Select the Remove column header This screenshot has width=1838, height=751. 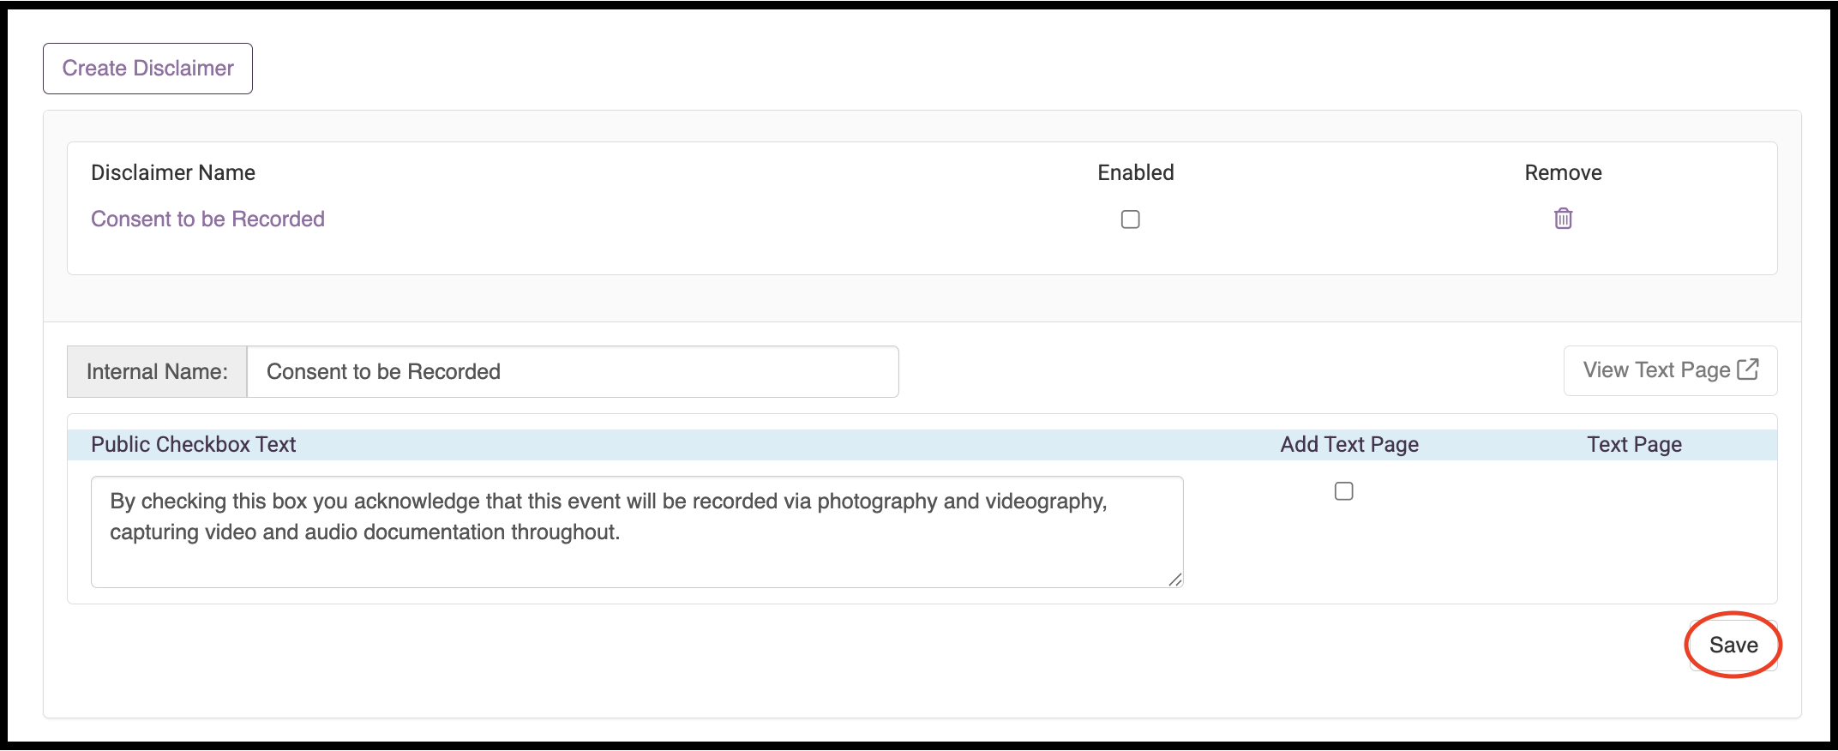(x=1563, y=173)
